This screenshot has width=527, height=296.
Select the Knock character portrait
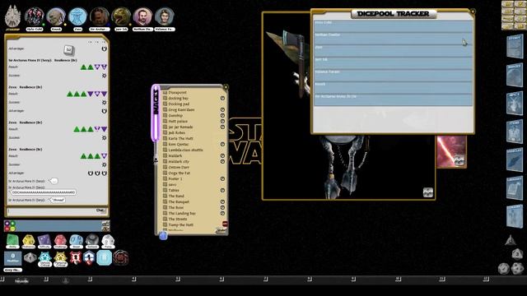tap(56, 16)
